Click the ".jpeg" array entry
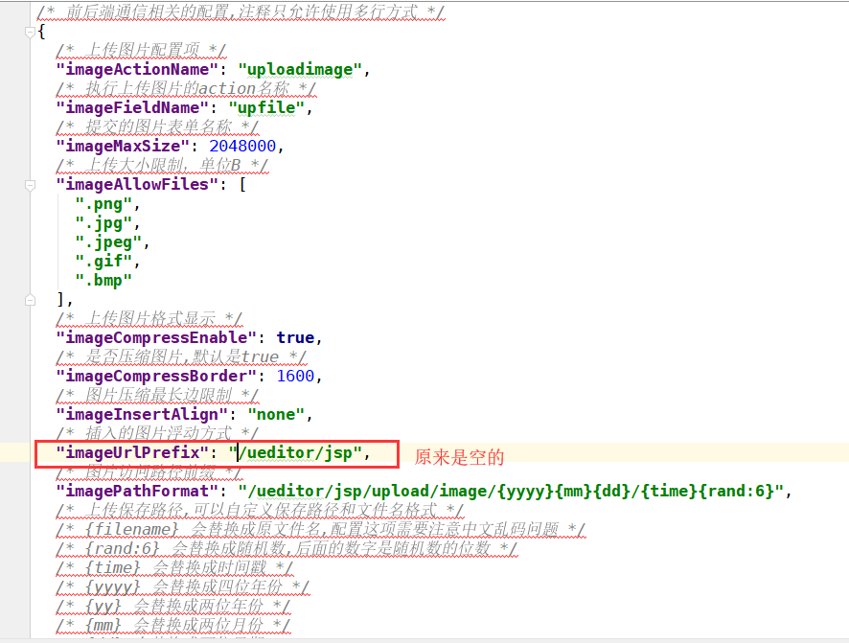 pos(108,241)
